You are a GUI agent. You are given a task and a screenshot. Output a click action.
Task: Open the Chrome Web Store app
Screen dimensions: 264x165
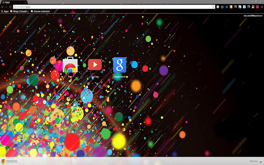[70, 66]
